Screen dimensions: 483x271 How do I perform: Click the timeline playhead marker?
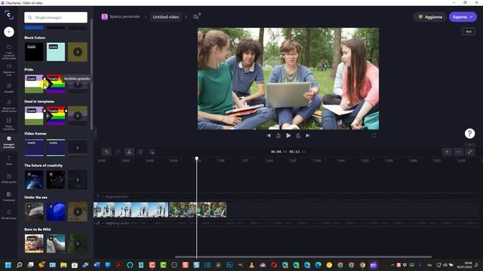click(196, 159)
